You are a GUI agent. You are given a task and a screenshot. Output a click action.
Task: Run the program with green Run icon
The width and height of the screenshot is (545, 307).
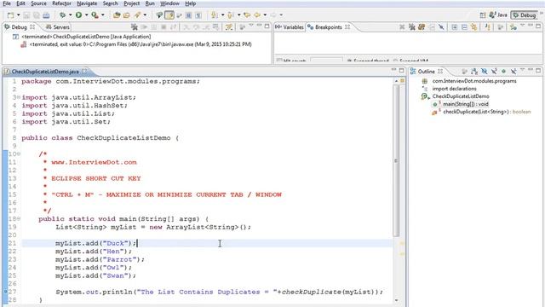[78, 15]
